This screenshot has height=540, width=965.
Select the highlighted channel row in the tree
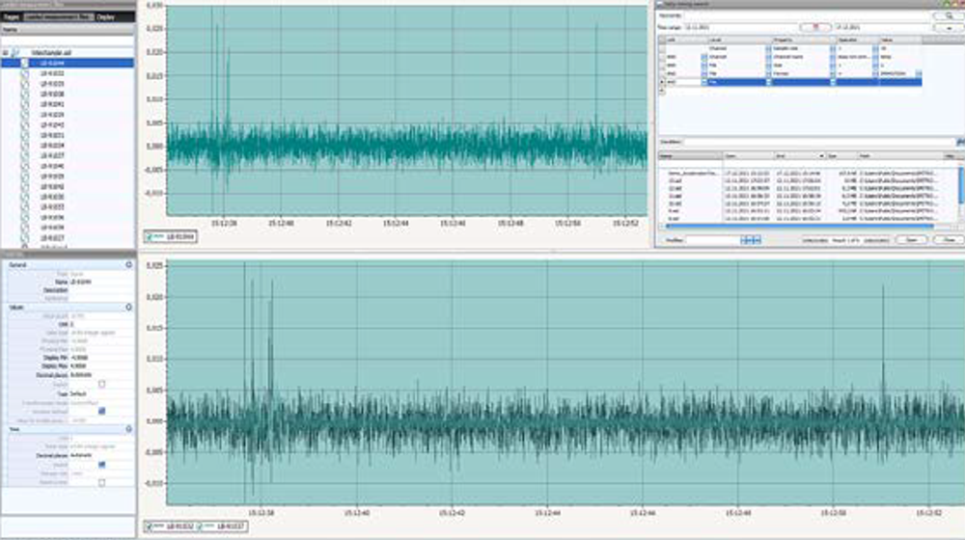point(68,63)
